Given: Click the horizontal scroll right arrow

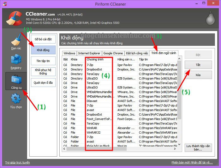Looking at the screenshot, I should (175, 149).
